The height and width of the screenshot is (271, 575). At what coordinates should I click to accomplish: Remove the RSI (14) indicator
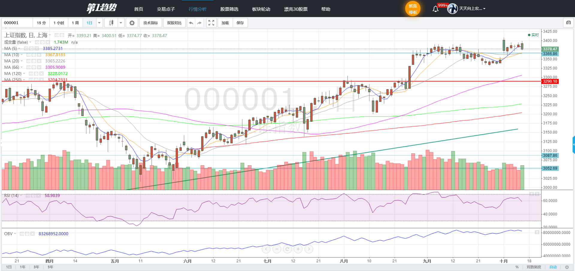click(x=38, y=195)
